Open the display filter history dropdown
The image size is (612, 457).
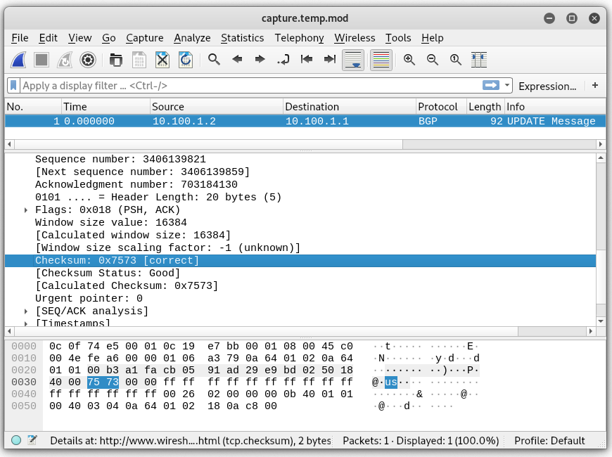(x=508, y=86)
